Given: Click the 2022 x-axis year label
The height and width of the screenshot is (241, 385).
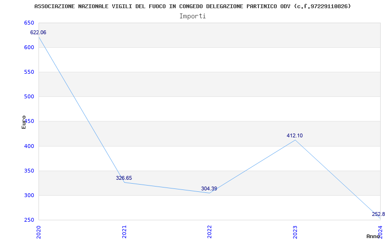Looking at the screenshot, I should tap(209, 232).
